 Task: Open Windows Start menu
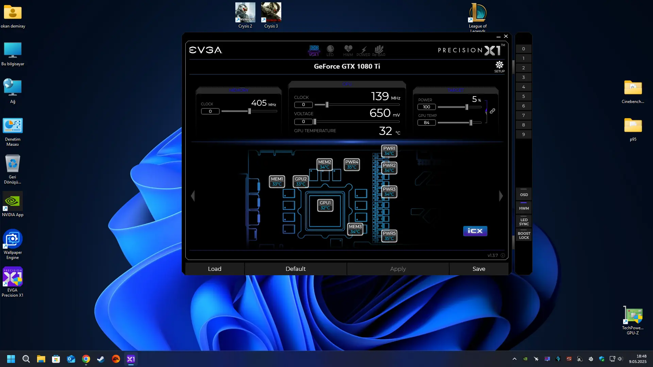click(x=11, y=359)
